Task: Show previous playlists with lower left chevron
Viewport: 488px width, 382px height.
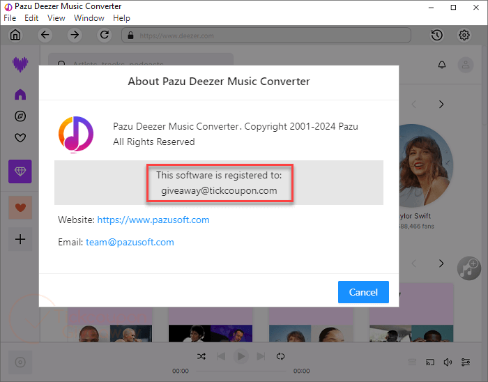Action: pyautogui.click(x=413, y=263)
